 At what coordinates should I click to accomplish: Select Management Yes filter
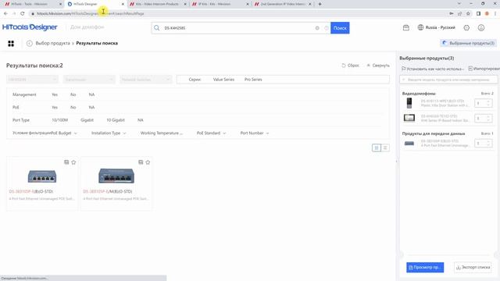point(55,94)
